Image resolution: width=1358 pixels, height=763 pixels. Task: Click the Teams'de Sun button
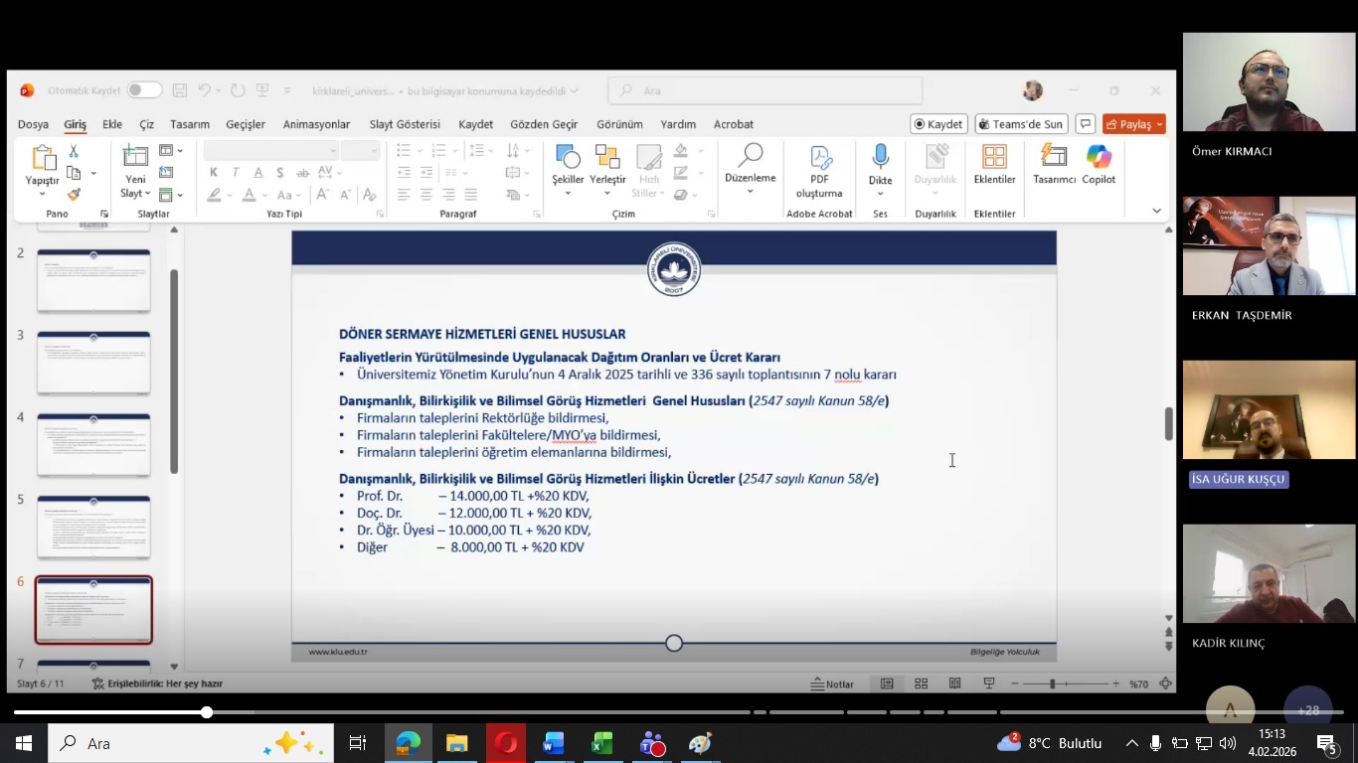[x=1021, y=124]
